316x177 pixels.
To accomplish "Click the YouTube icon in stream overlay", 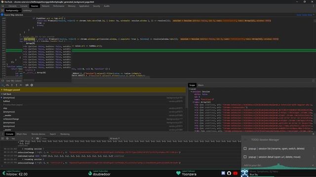I will (235, 173).
